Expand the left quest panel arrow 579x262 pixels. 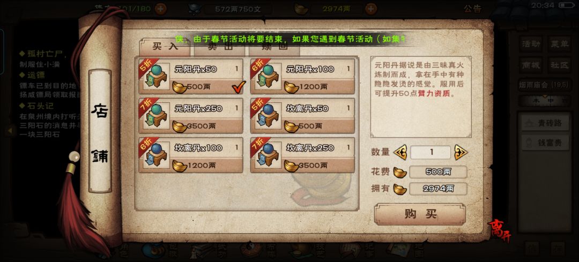(x=10, y=130)
